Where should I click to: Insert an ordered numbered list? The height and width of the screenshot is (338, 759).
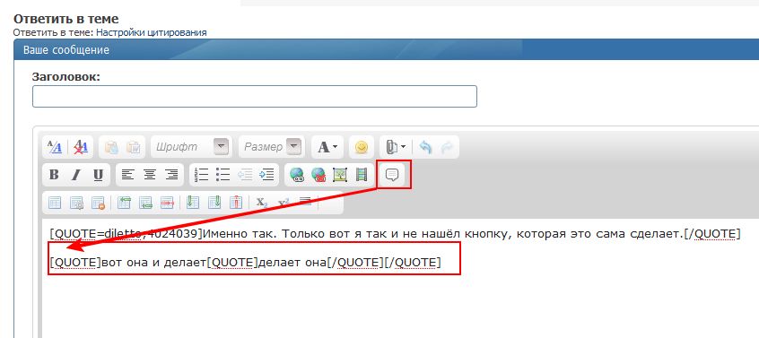pos(201,175)
